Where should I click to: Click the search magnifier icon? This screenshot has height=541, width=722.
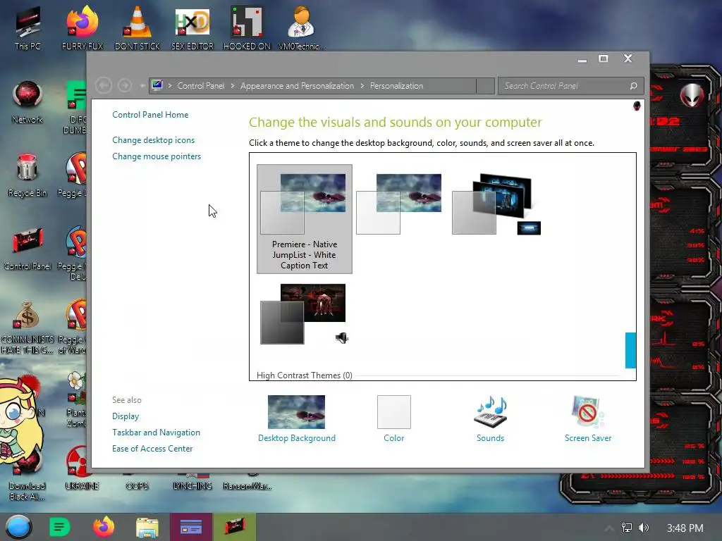tap(634, 86)
